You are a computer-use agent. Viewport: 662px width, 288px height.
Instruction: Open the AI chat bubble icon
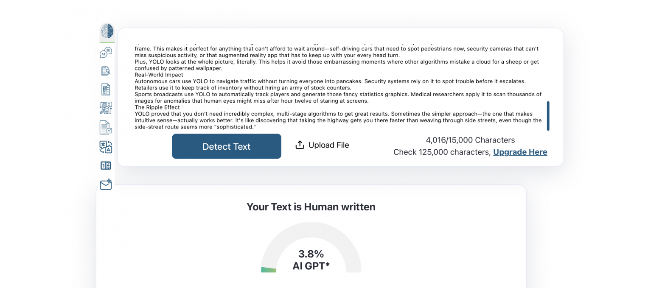coord(106,53)
